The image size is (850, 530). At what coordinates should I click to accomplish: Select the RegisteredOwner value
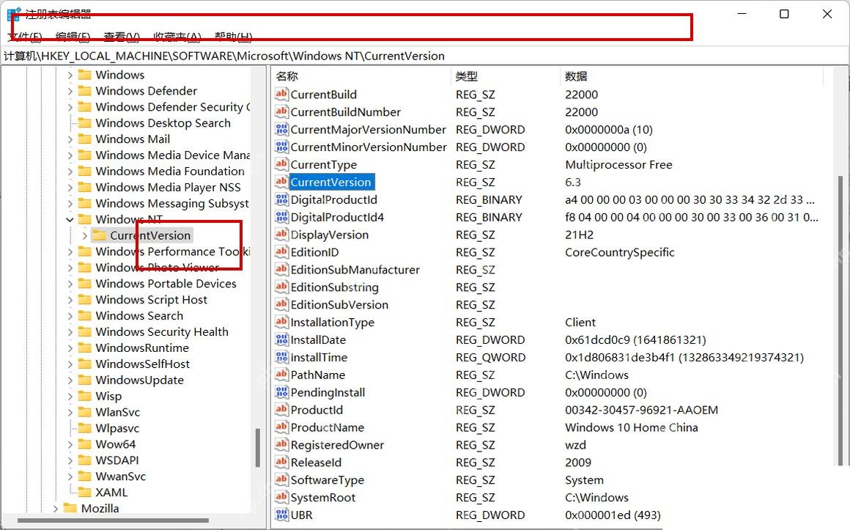[337, 445]
